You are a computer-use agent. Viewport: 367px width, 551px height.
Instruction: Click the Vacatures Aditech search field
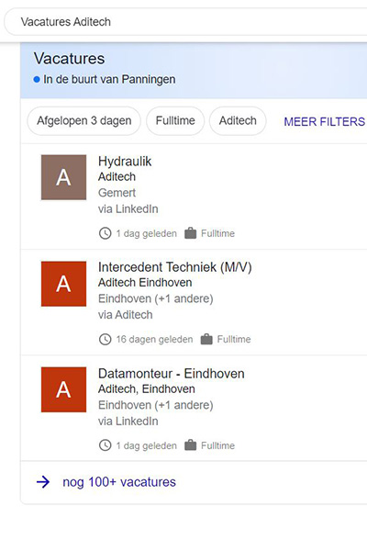pyautogui.click(x=186, y=22)
